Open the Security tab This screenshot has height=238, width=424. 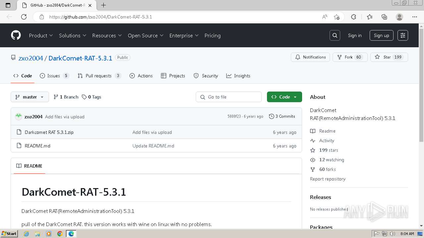point(206,76)
